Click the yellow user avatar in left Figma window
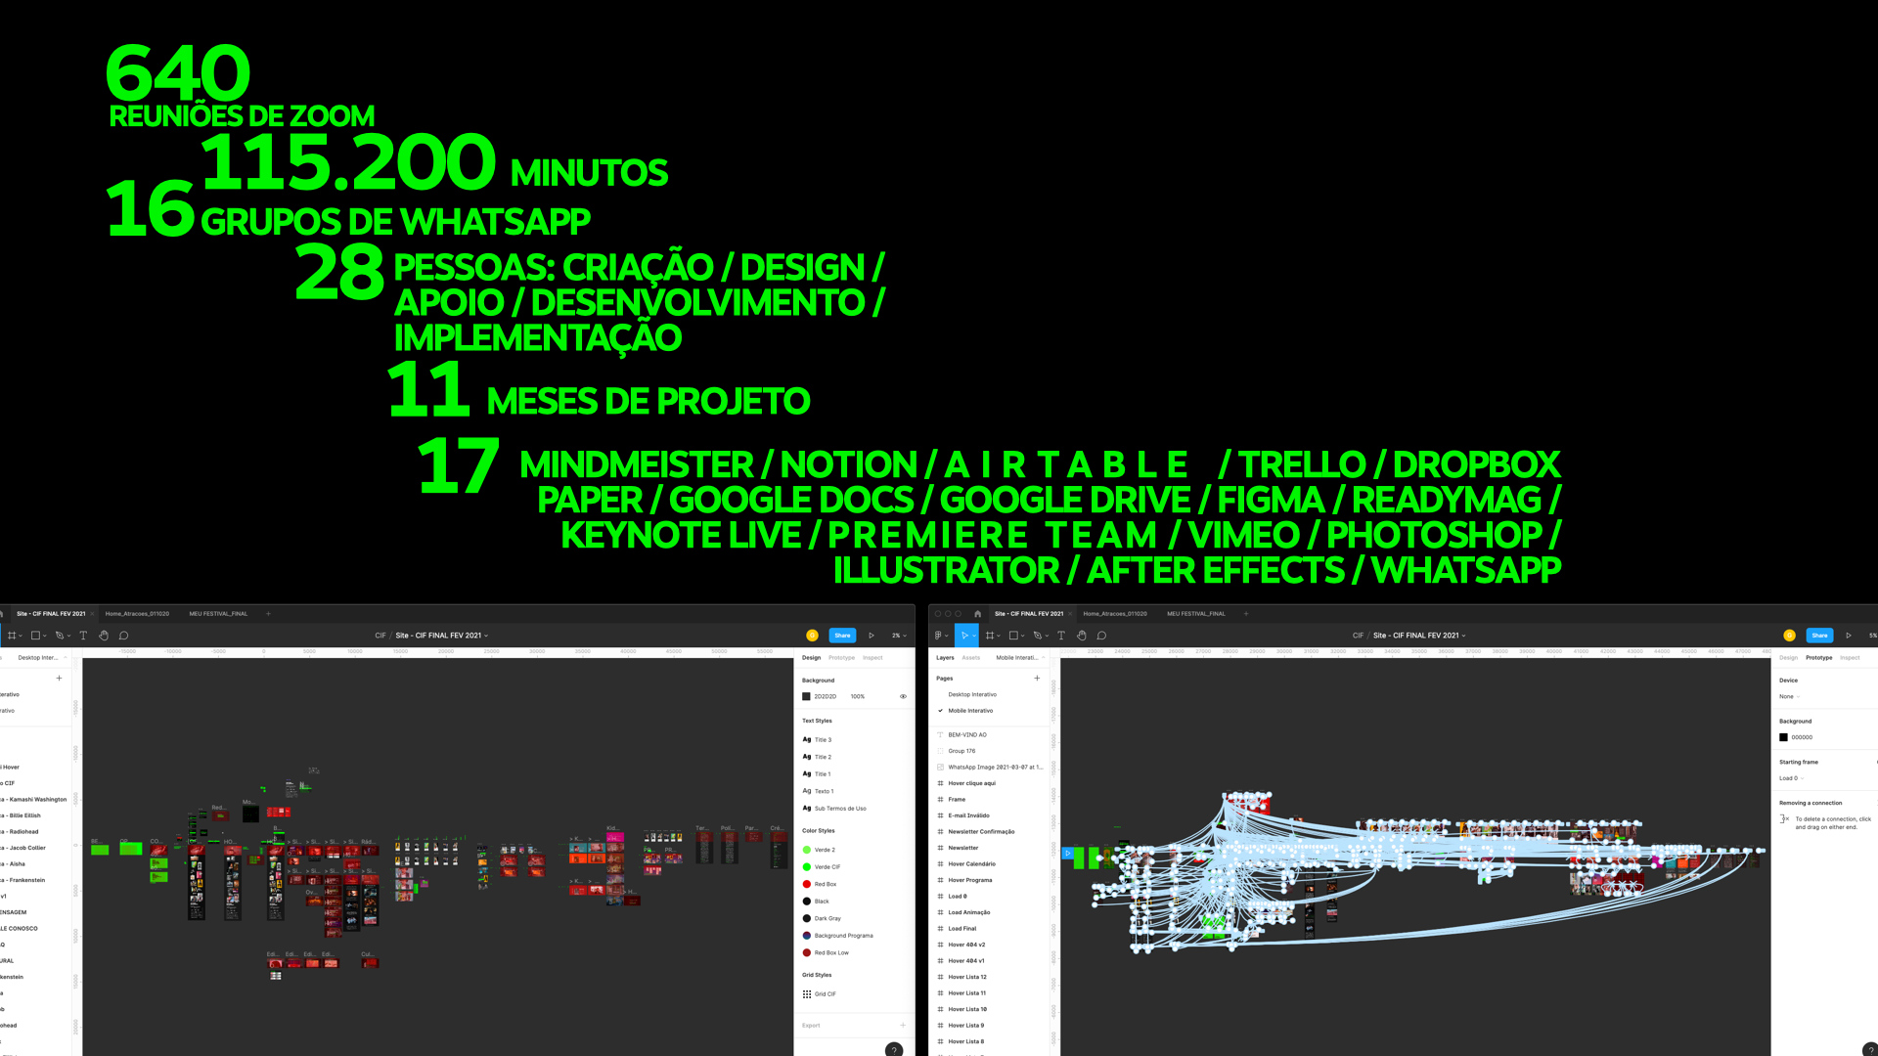This screenshot has width=1878, height=1056. point(812,636)
